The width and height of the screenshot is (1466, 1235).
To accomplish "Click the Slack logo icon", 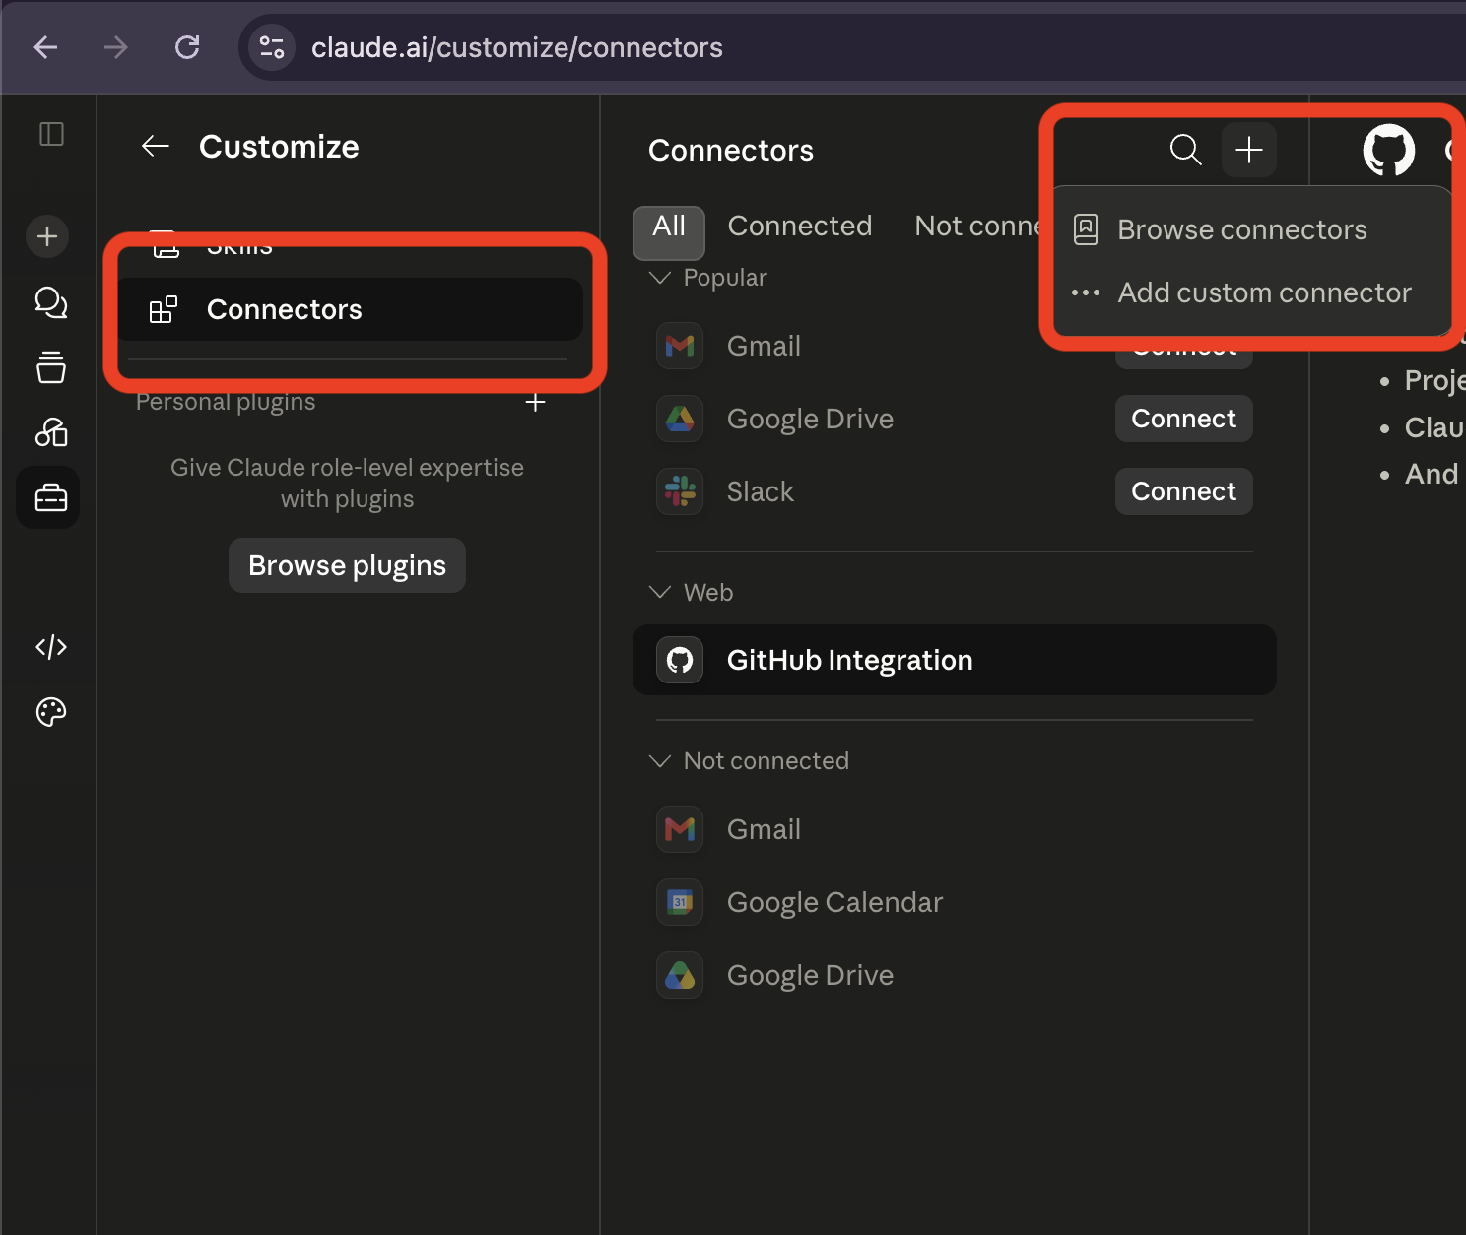I will (680, 491).
